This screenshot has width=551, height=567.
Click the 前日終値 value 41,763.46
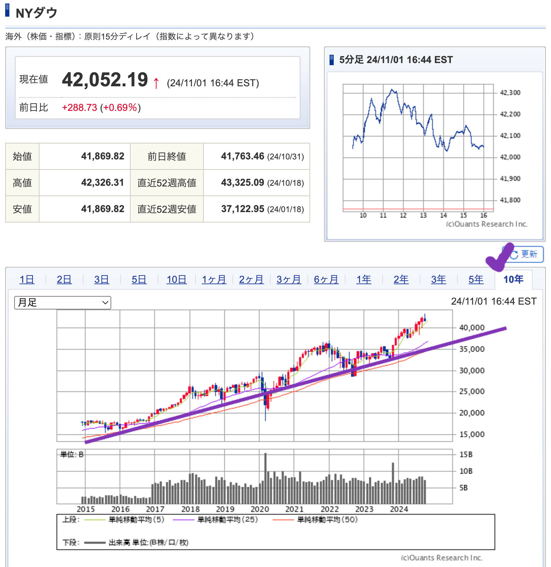coord(243,156)
